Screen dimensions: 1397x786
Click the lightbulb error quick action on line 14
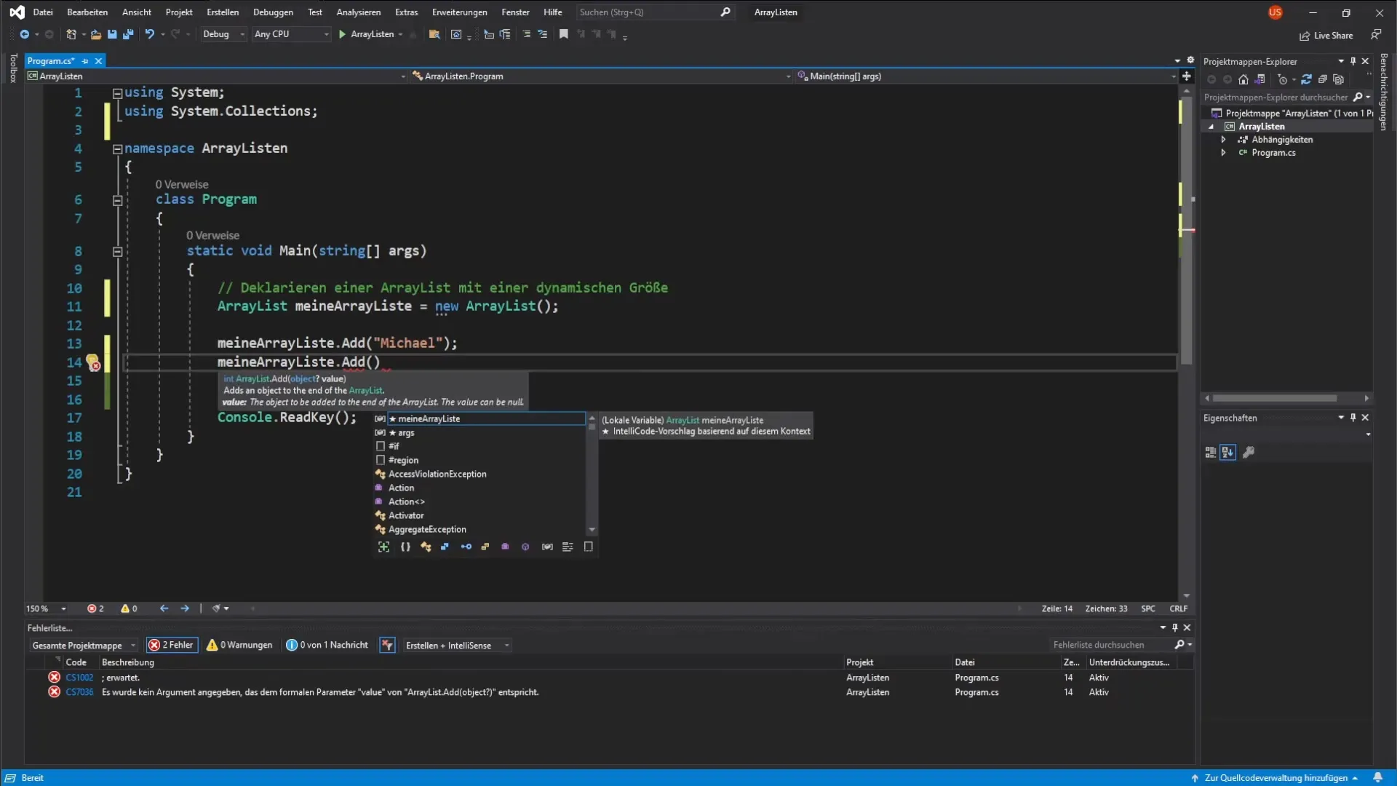pos(92,362)
